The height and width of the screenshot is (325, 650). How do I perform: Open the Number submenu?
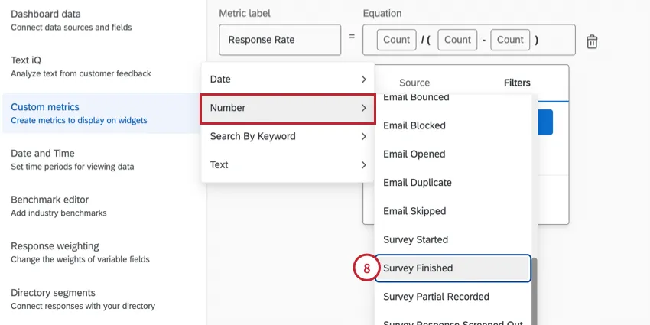pos(288,108)
